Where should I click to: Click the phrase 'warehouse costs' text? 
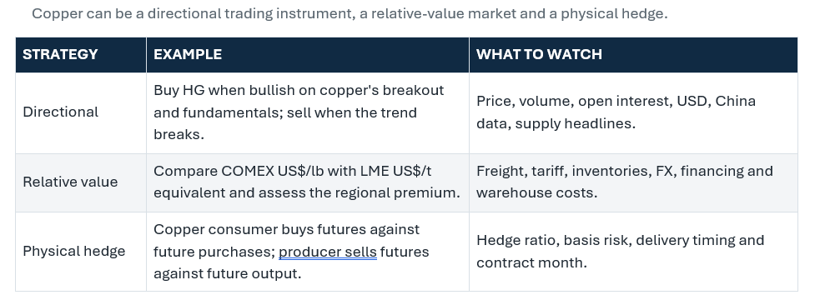point(537,193)
